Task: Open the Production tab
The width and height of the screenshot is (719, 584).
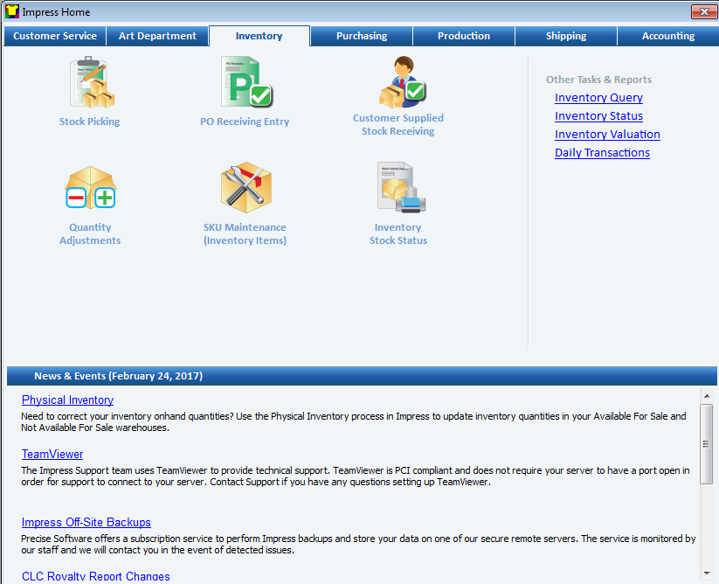Action: [463, 36]
